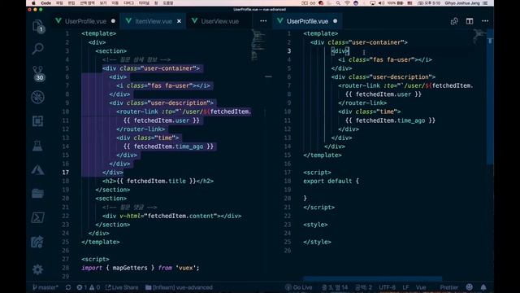Split the right editor with the split icon

(x=470, y=21)
